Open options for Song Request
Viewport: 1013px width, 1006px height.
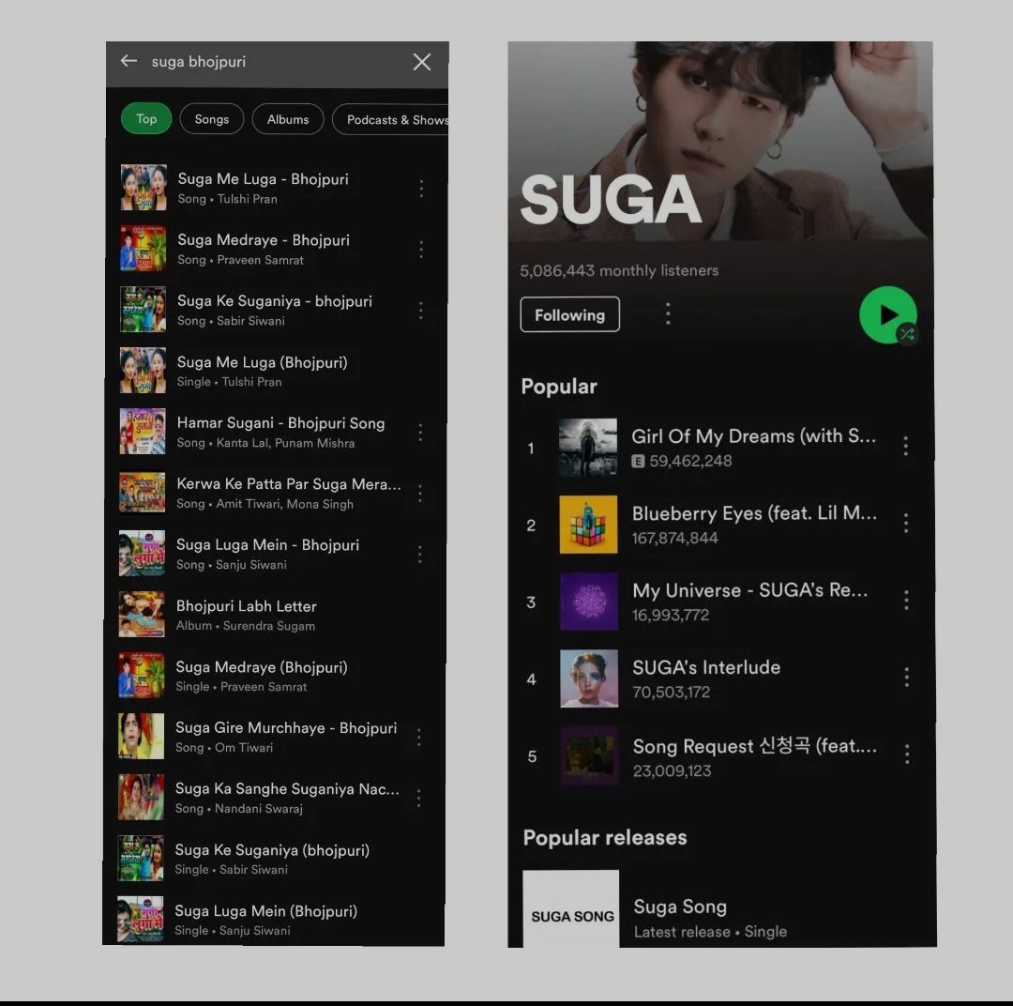click(908, 754)
